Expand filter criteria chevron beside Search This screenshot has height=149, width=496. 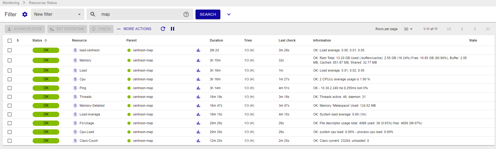[229, 14]
